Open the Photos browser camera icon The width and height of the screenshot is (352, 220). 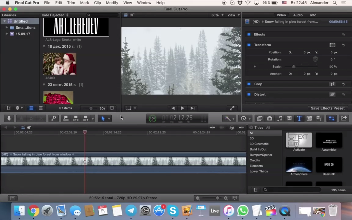click(269, 119)
